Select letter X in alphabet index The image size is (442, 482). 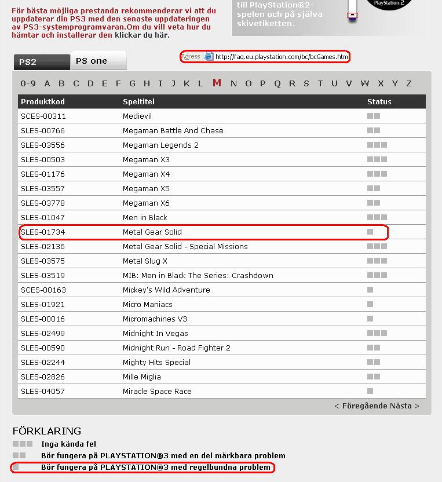click(381, 83)
